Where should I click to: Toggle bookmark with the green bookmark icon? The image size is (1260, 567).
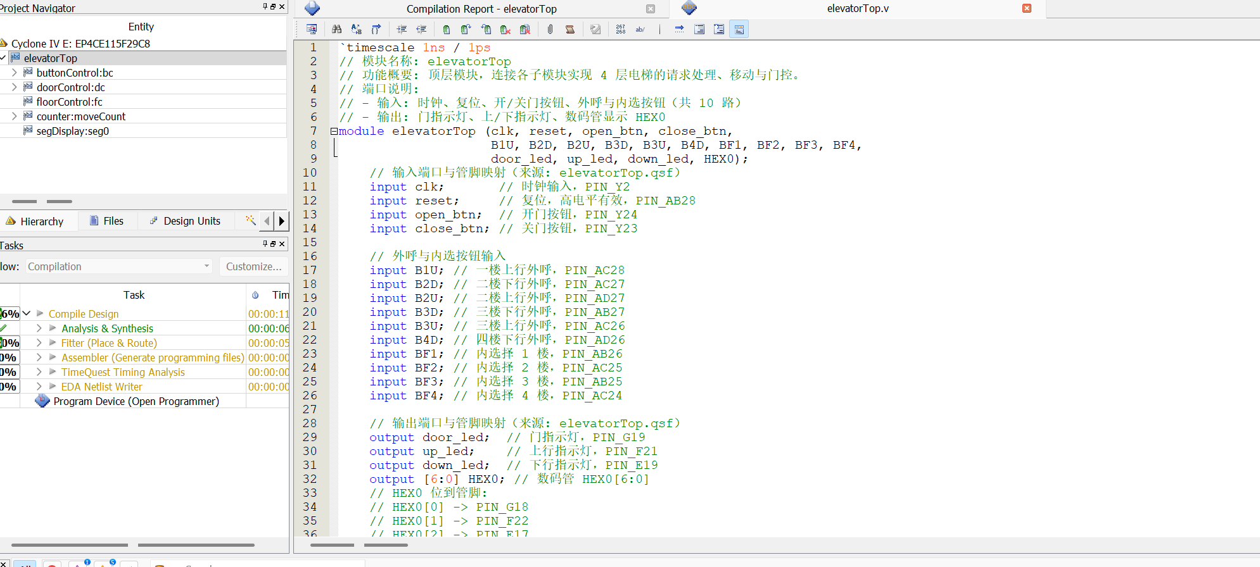(447, 29)
